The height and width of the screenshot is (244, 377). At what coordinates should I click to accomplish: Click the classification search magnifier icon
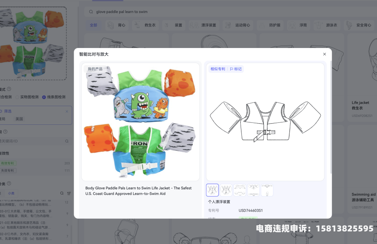tap(62, 193)
